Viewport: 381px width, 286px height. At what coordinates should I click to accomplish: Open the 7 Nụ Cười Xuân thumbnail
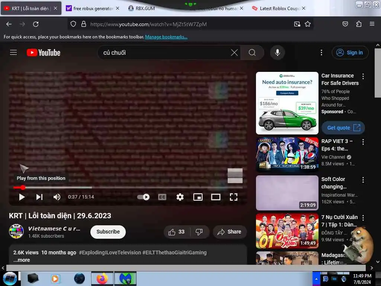pos(287,231)
